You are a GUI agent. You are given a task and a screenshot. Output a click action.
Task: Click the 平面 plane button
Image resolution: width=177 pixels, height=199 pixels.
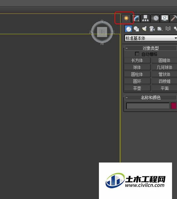(164, 88)
